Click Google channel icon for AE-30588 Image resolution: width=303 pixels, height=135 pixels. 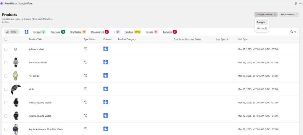click(x=106, y=75)
